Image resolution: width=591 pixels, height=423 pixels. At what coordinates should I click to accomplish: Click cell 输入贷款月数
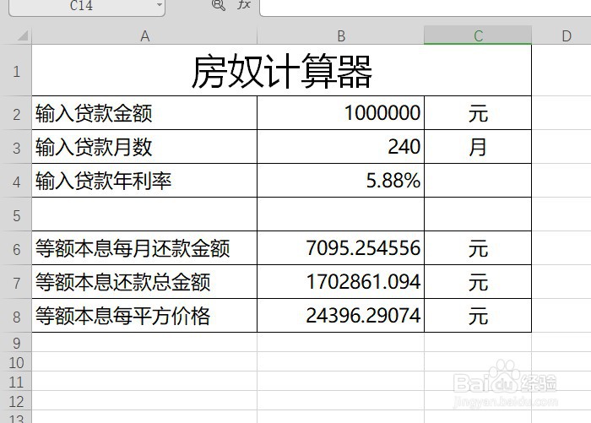(x=144, y=147)
